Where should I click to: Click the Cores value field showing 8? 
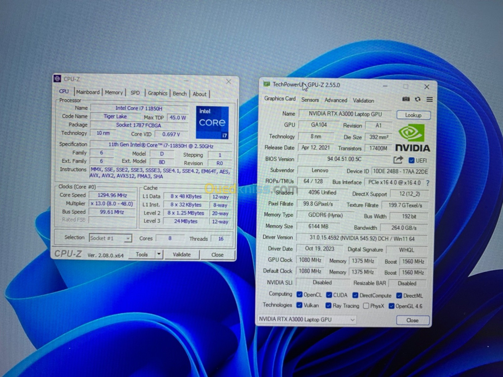click(170, 238)
